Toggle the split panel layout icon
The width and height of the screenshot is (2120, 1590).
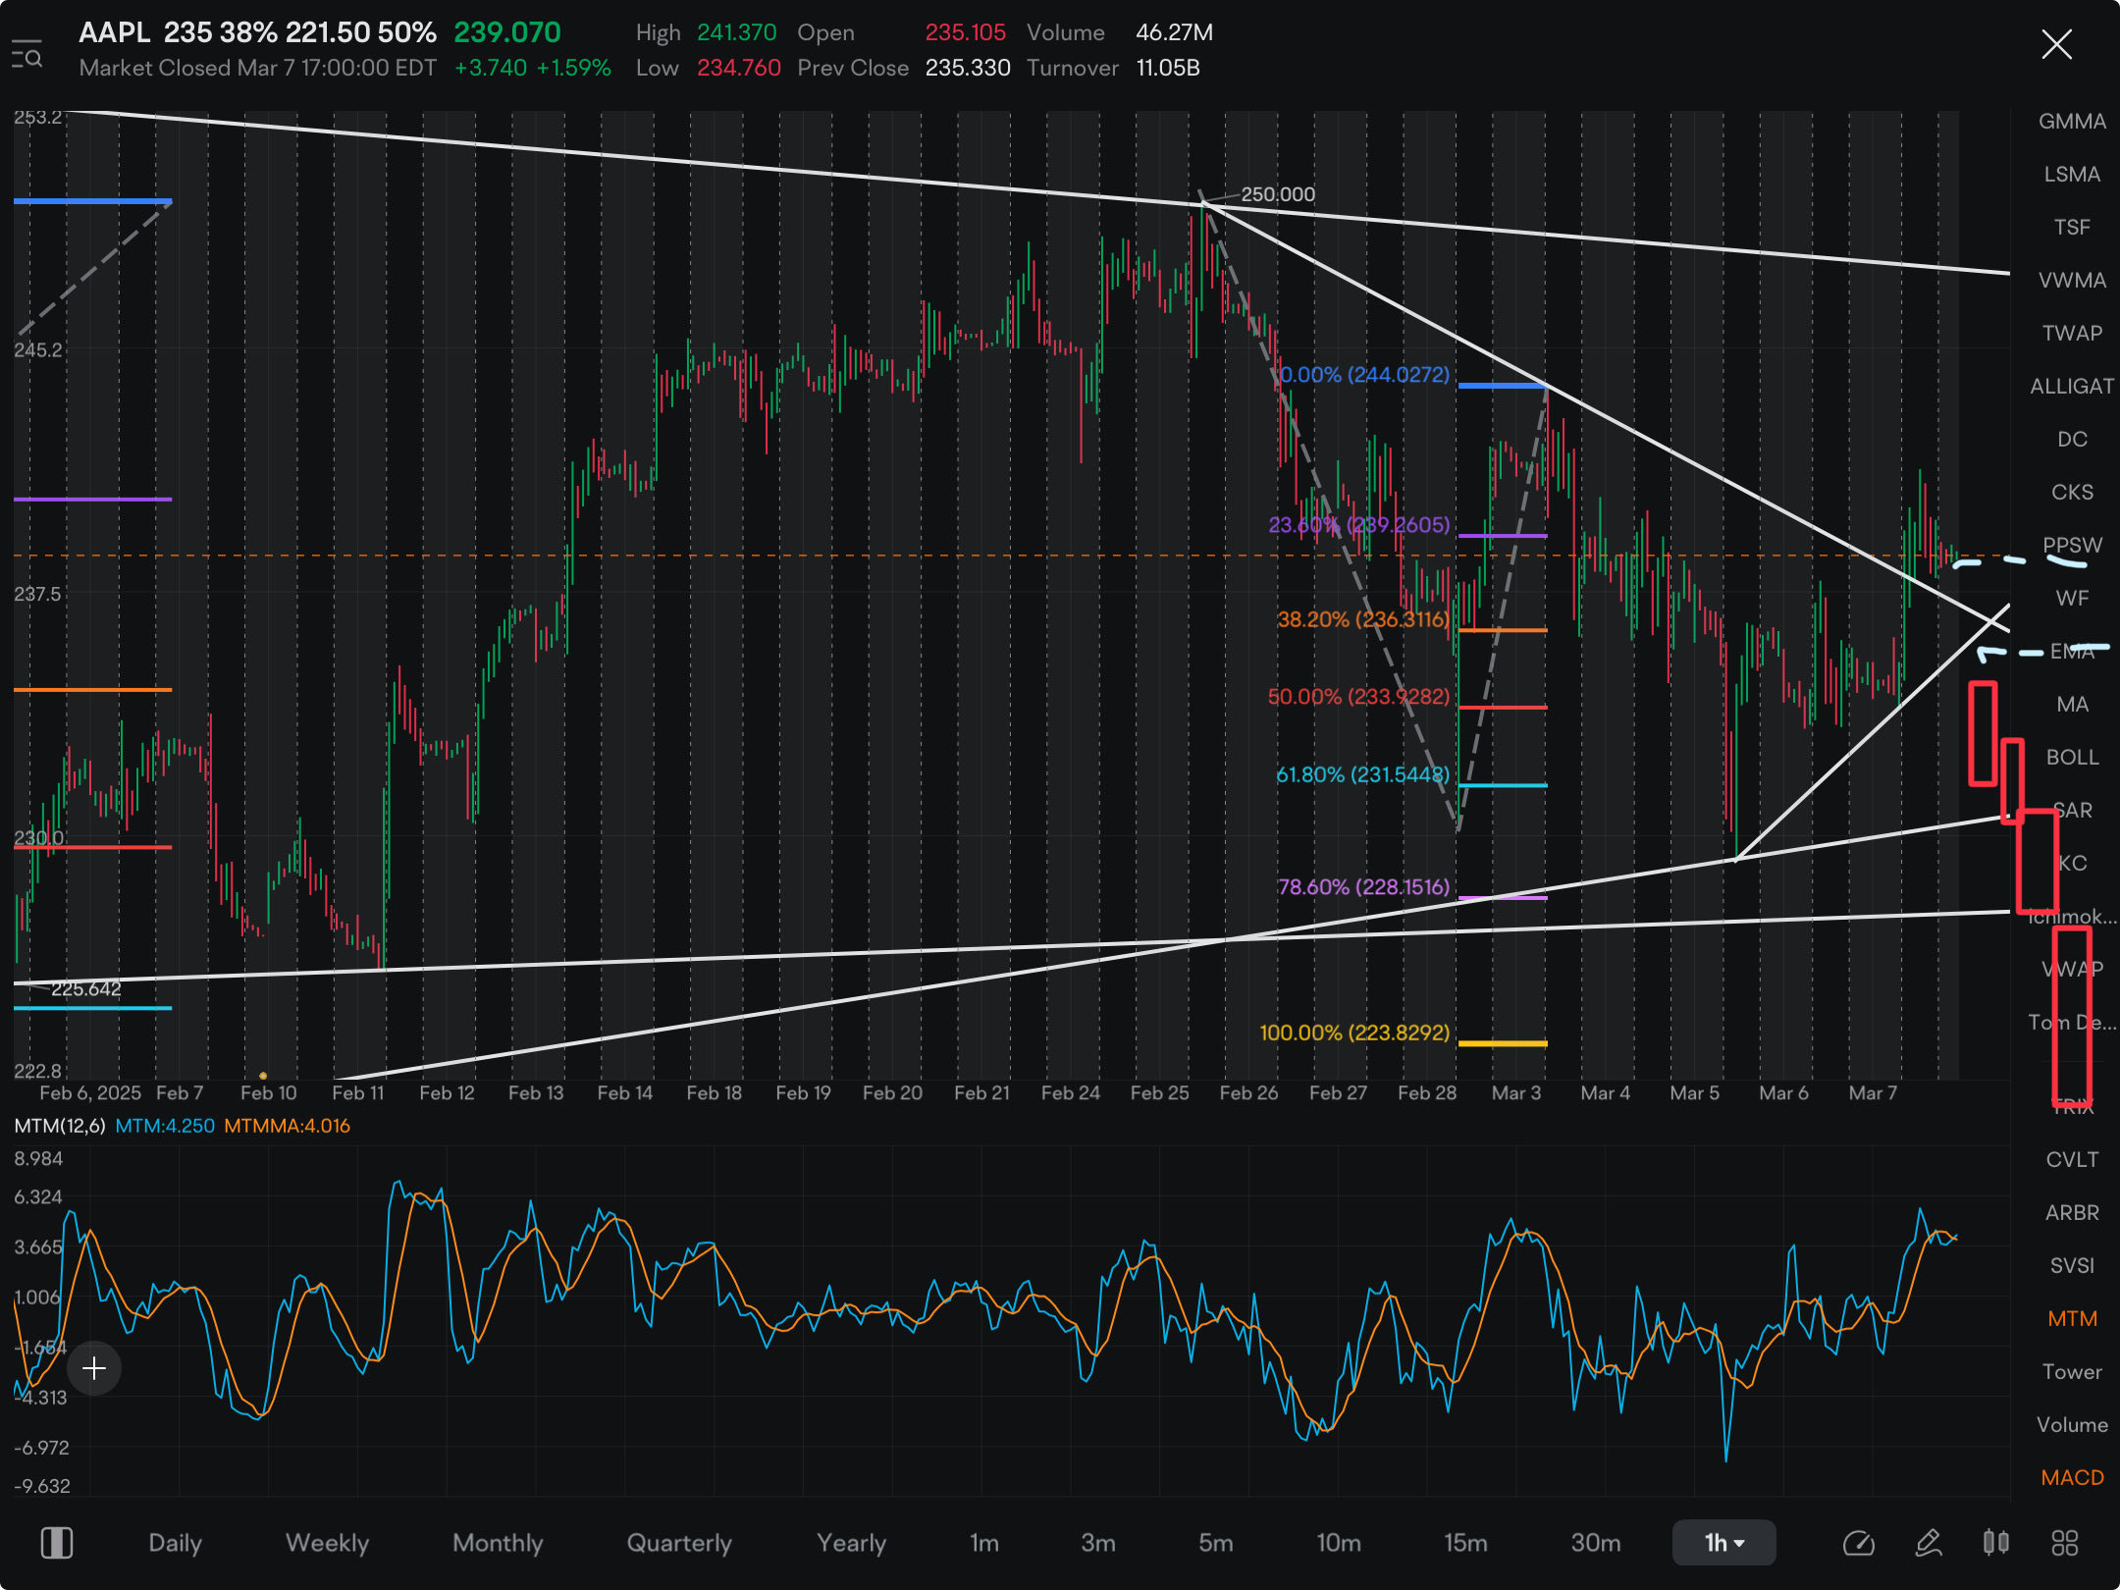pos(57,1543)
